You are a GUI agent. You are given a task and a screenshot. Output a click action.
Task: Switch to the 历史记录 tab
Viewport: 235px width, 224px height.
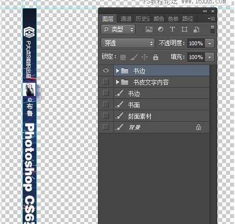coord(142,19)
